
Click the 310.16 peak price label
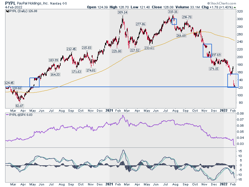pos(173,11)
